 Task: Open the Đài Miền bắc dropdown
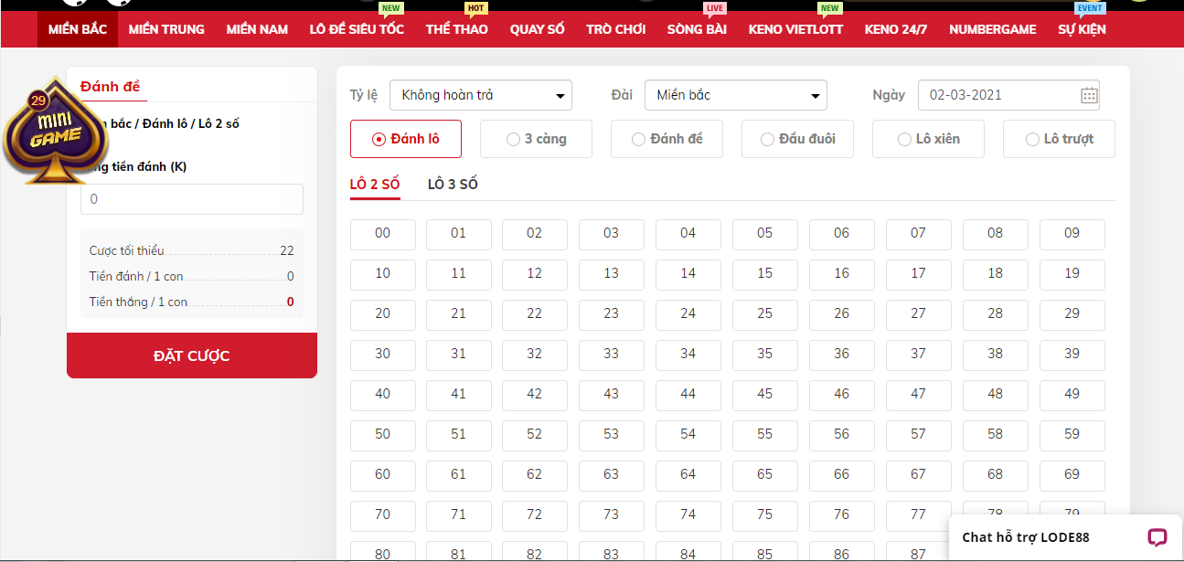tap(735, 95)
